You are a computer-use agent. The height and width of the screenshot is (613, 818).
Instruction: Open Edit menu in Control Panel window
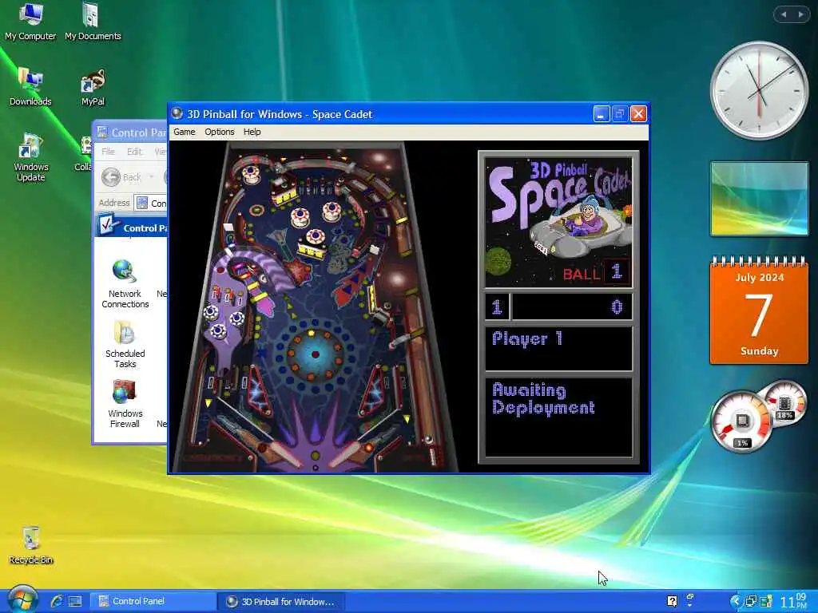click(134, 151)
